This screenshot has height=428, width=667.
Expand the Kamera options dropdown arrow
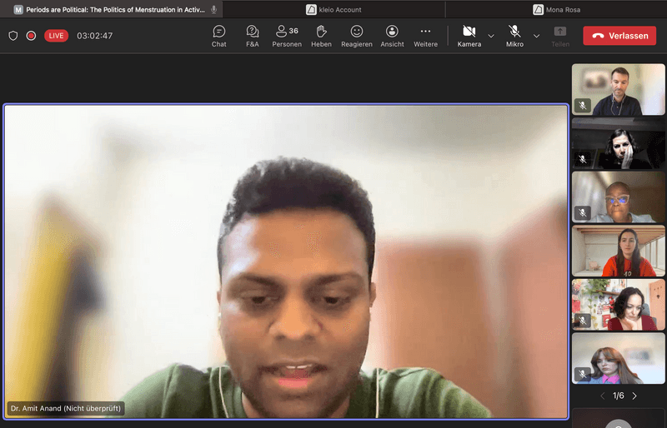tap(491, 36)
